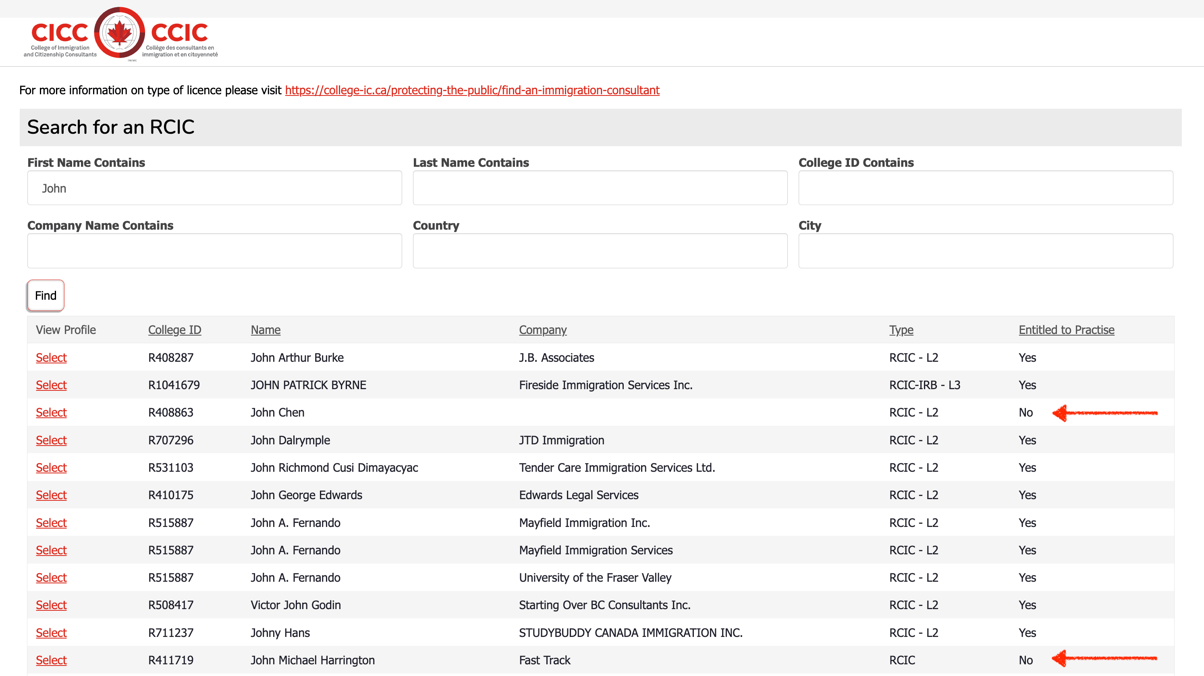
Task: Select Victor John Godin's profile
Action: click(51, 605)
